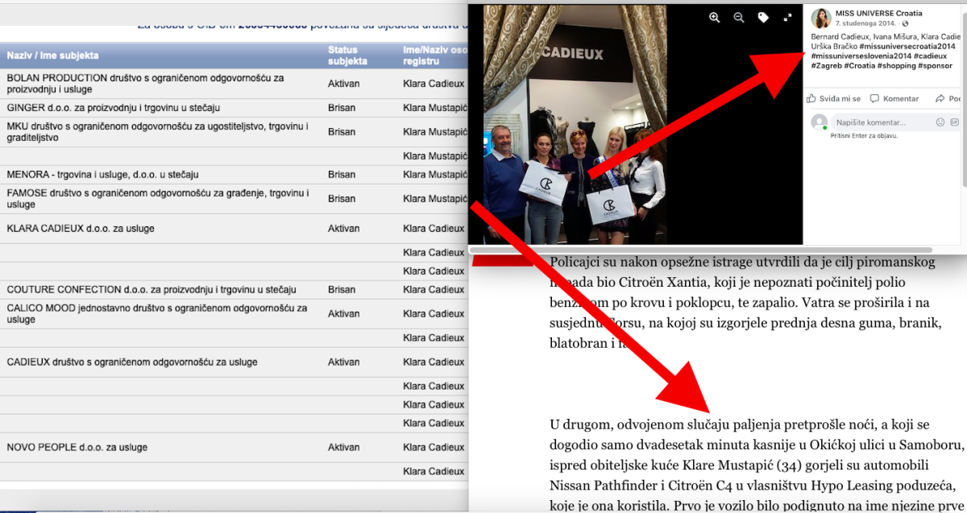Screen dimensions: 967x513
Task: Open the photo in fullscreen mode
Action: tap(787, 18)
